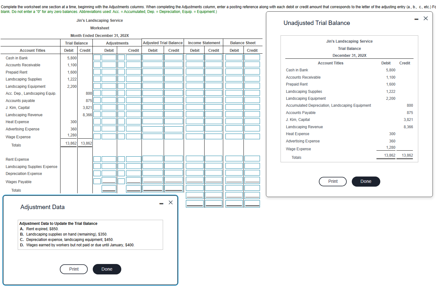Select the Adjustments debit totals field
Viewport: 436px width, 300px height.
pyautogui.click(x=109, y=189)
